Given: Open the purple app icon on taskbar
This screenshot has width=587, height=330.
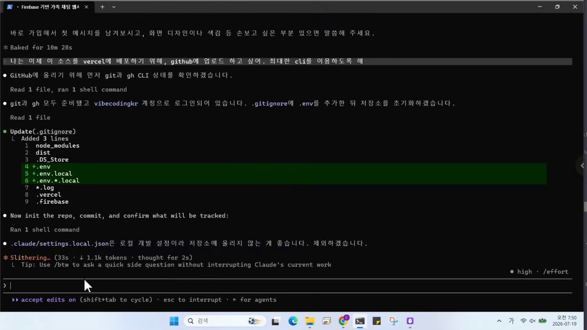Looking at the screenshot, I should [x=410, y=321].
